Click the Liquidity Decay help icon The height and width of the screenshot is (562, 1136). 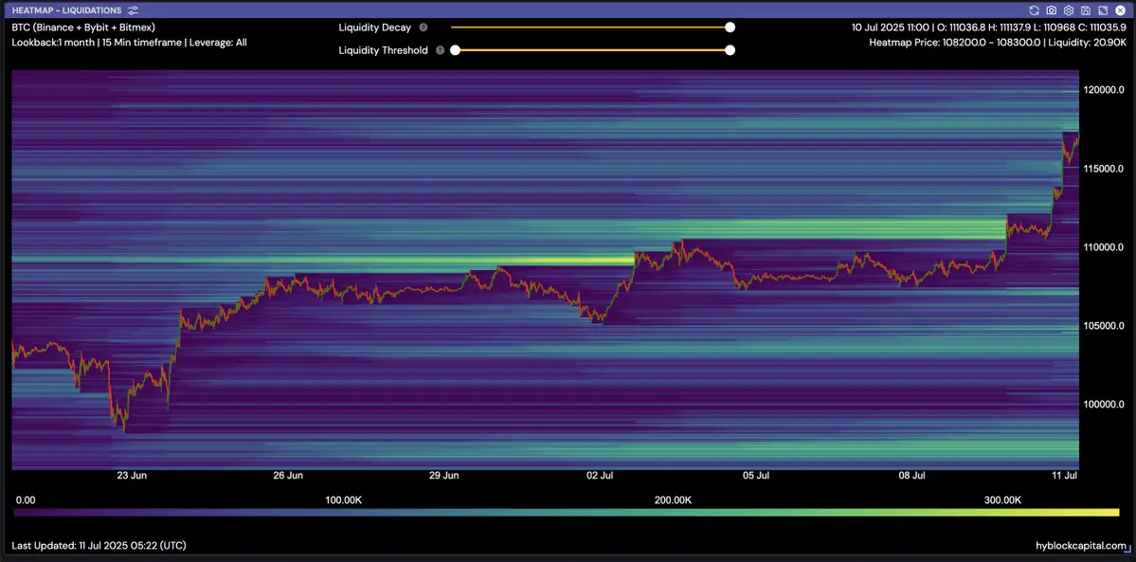pos(424,27)
